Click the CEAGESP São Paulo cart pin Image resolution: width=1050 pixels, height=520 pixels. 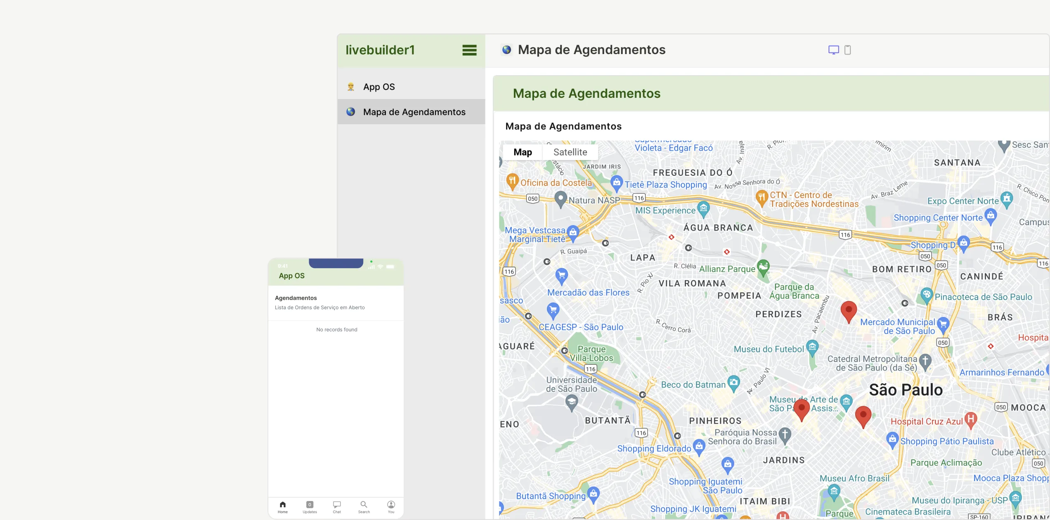(x=553, y=310)
